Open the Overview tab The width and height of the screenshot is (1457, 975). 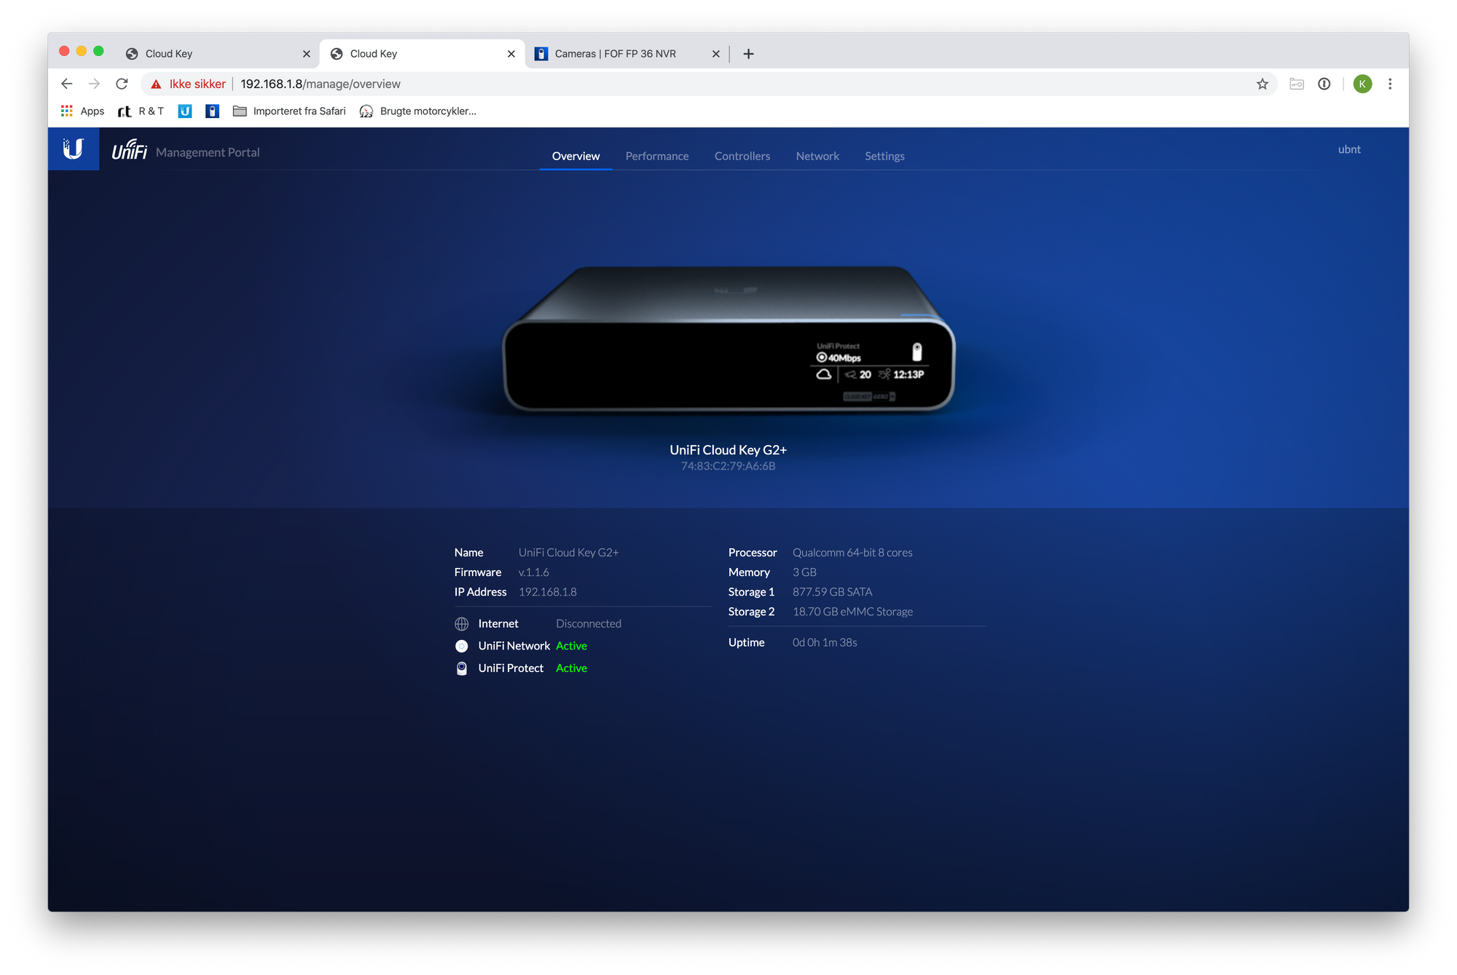click(x=576, y=156)
